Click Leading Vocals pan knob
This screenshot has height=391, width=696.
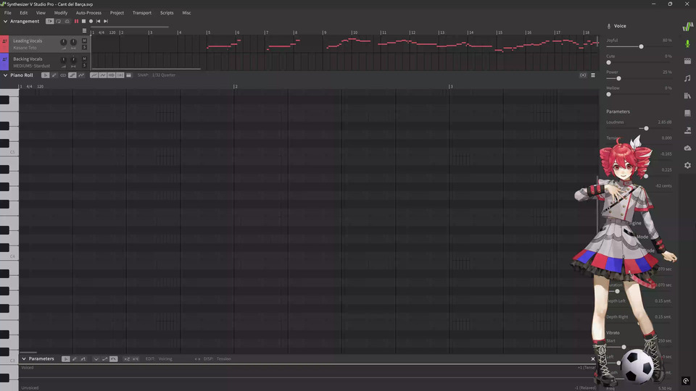coord(73,42)
